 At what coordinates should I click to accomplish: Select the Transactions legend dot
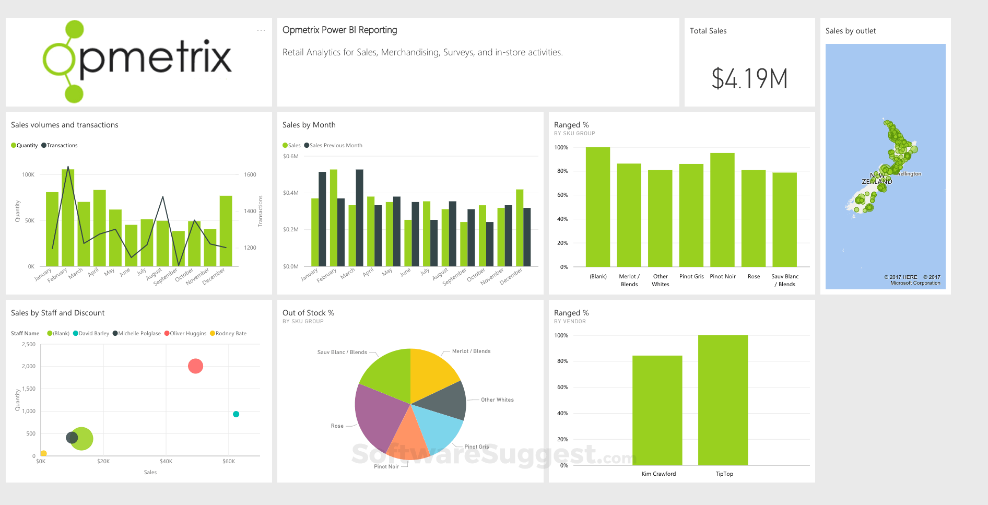point(44,145)
